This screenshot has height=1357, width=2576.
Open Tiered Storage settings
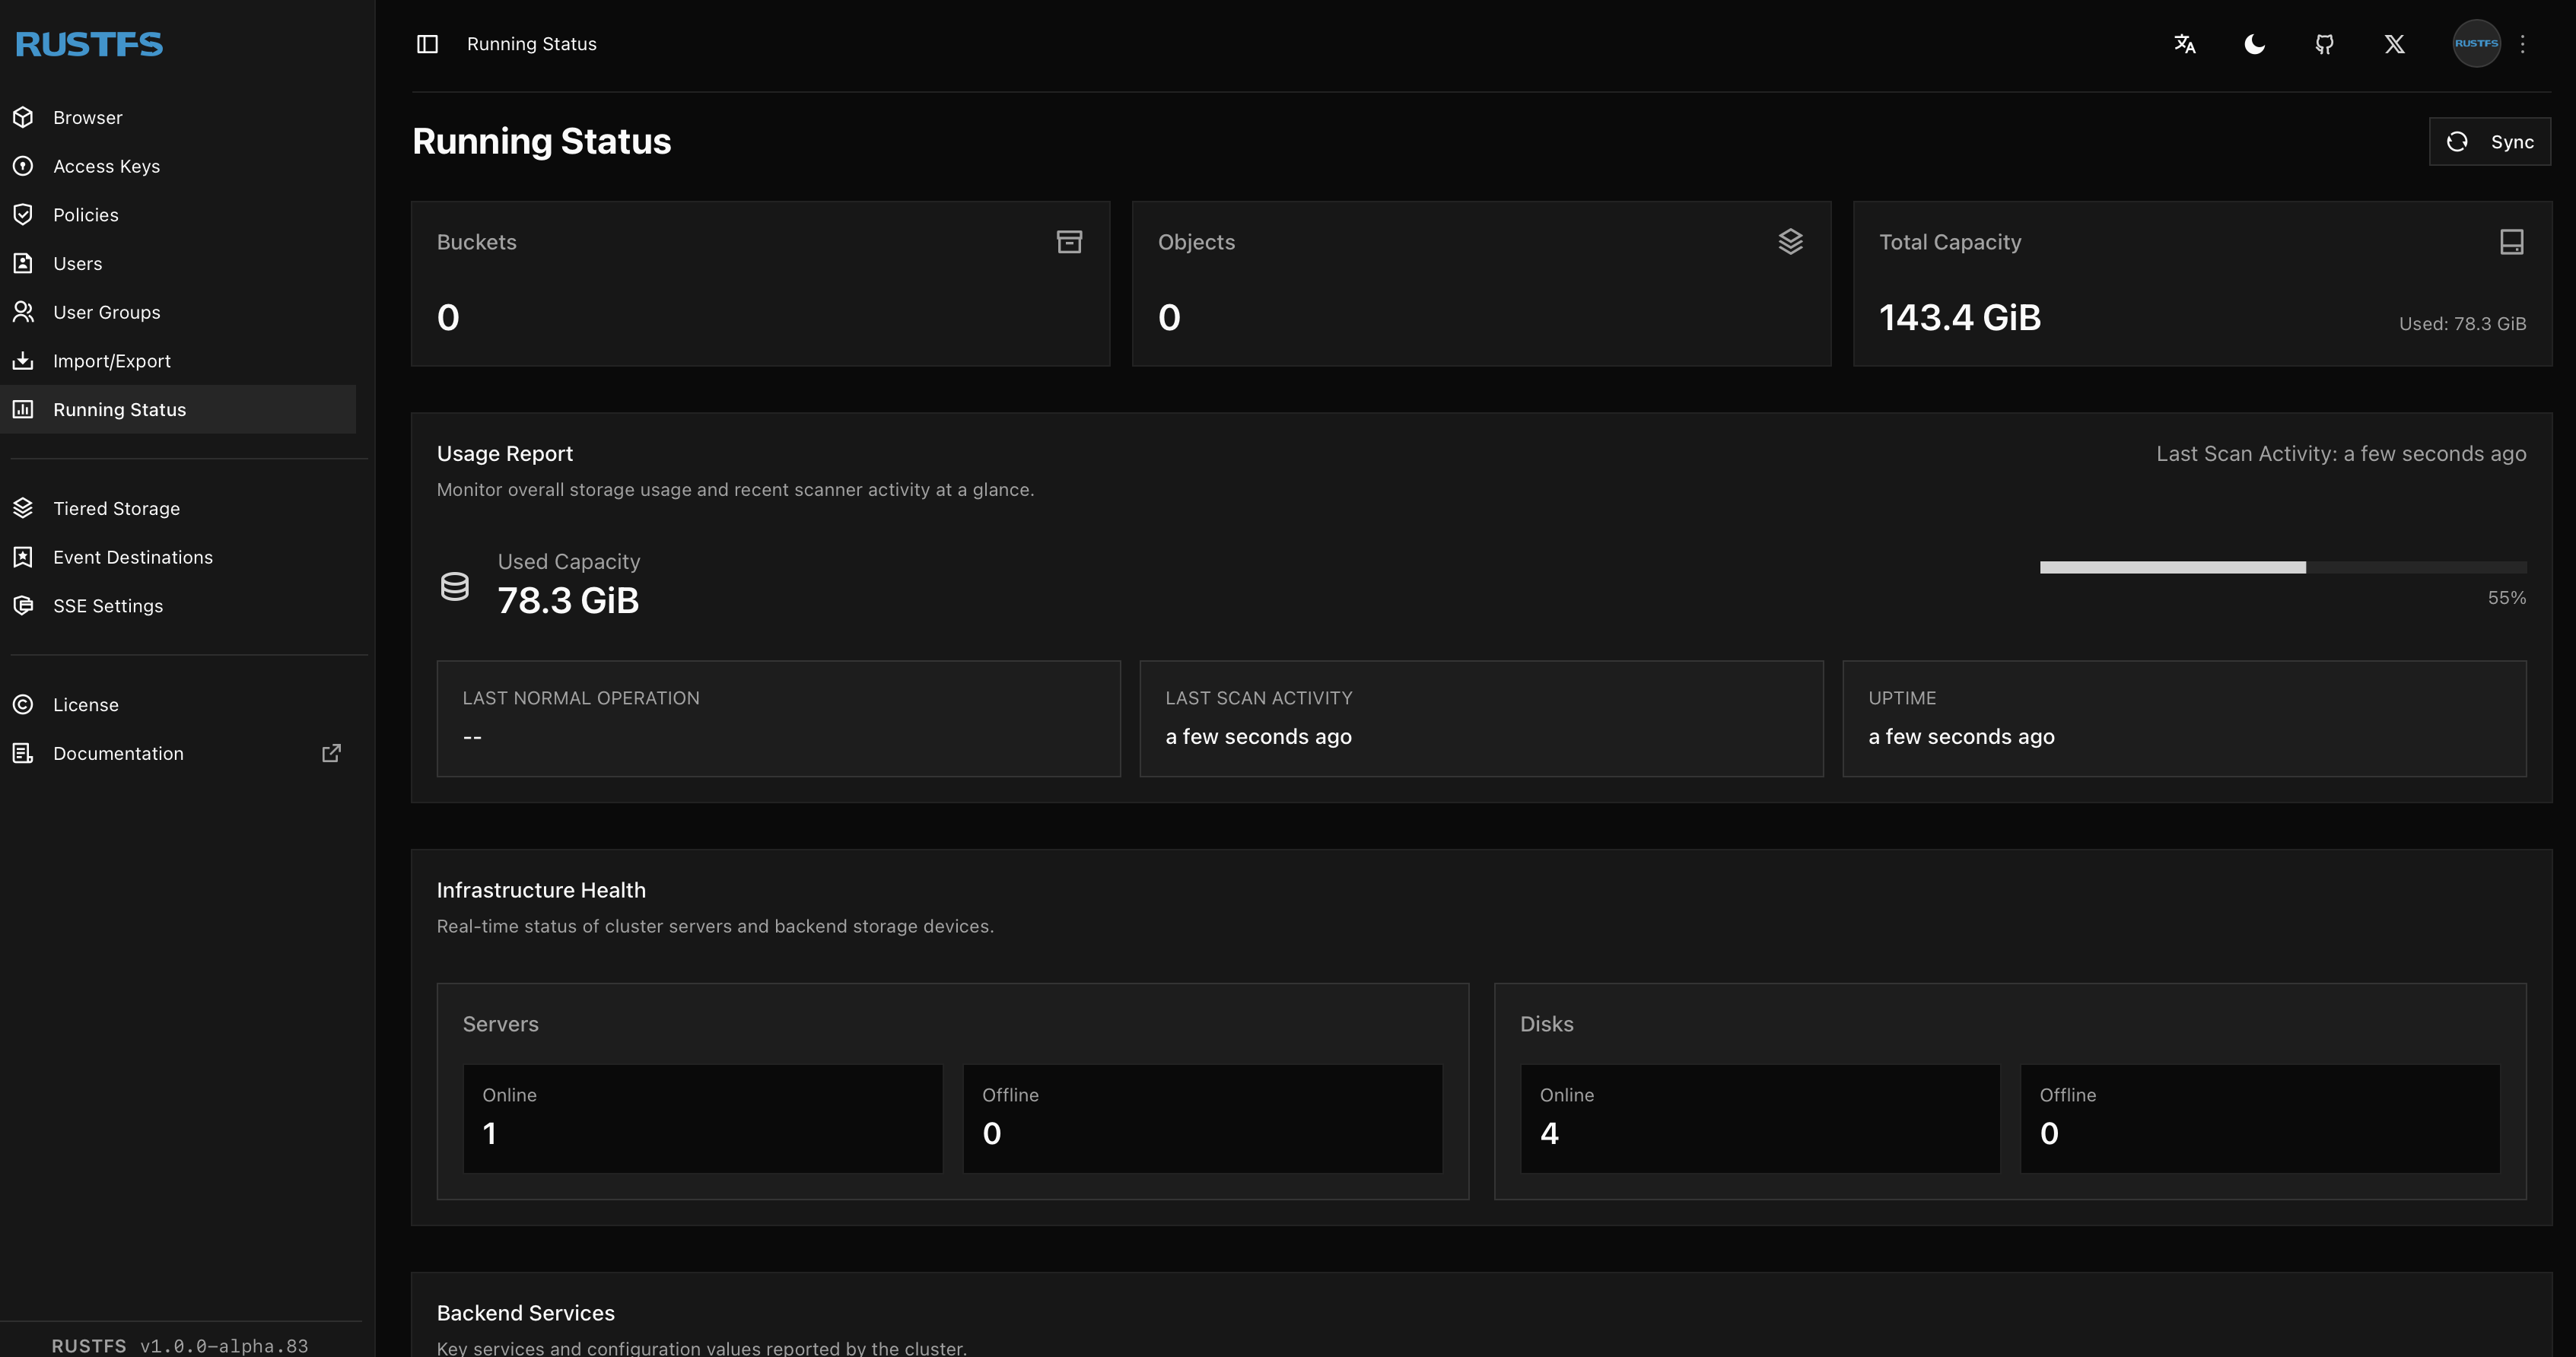point(116,508)
